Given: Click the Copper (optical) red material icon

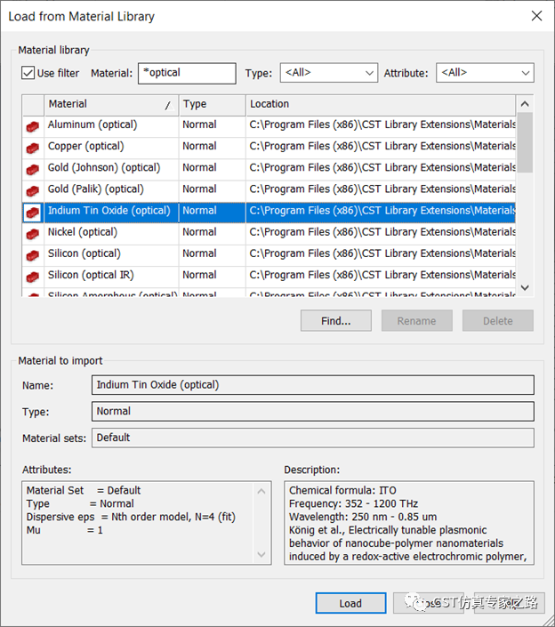Looking at the screenshot, I should click(32, 148).
